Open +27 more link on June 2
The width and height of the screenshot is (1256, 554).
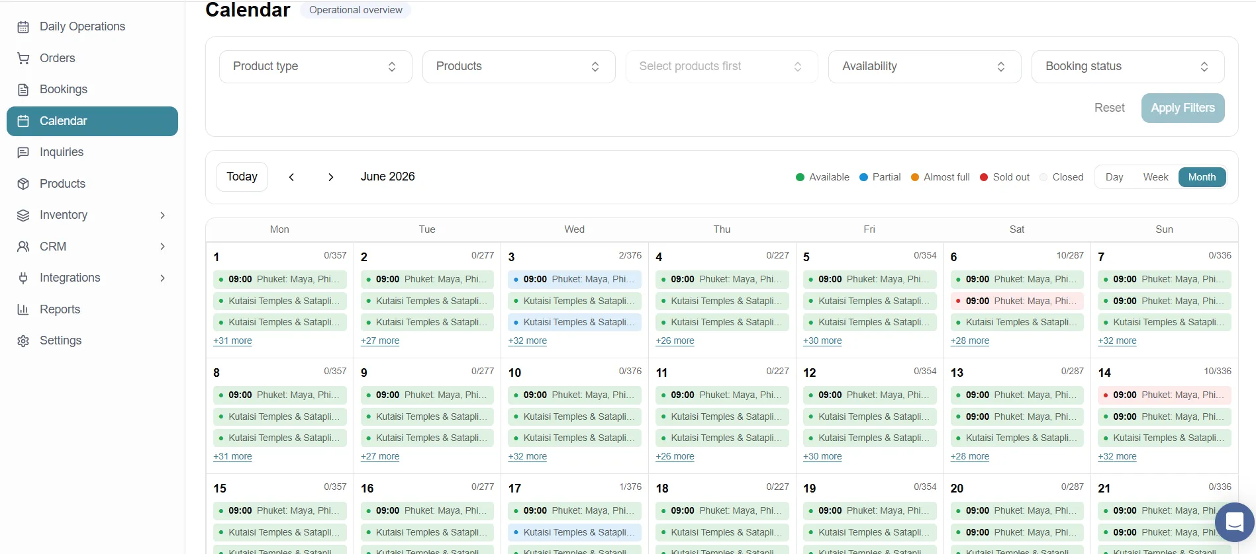coord(380,341)
